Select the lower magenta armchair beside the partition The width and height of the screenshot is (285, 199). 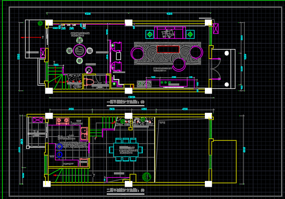(116, 67)
